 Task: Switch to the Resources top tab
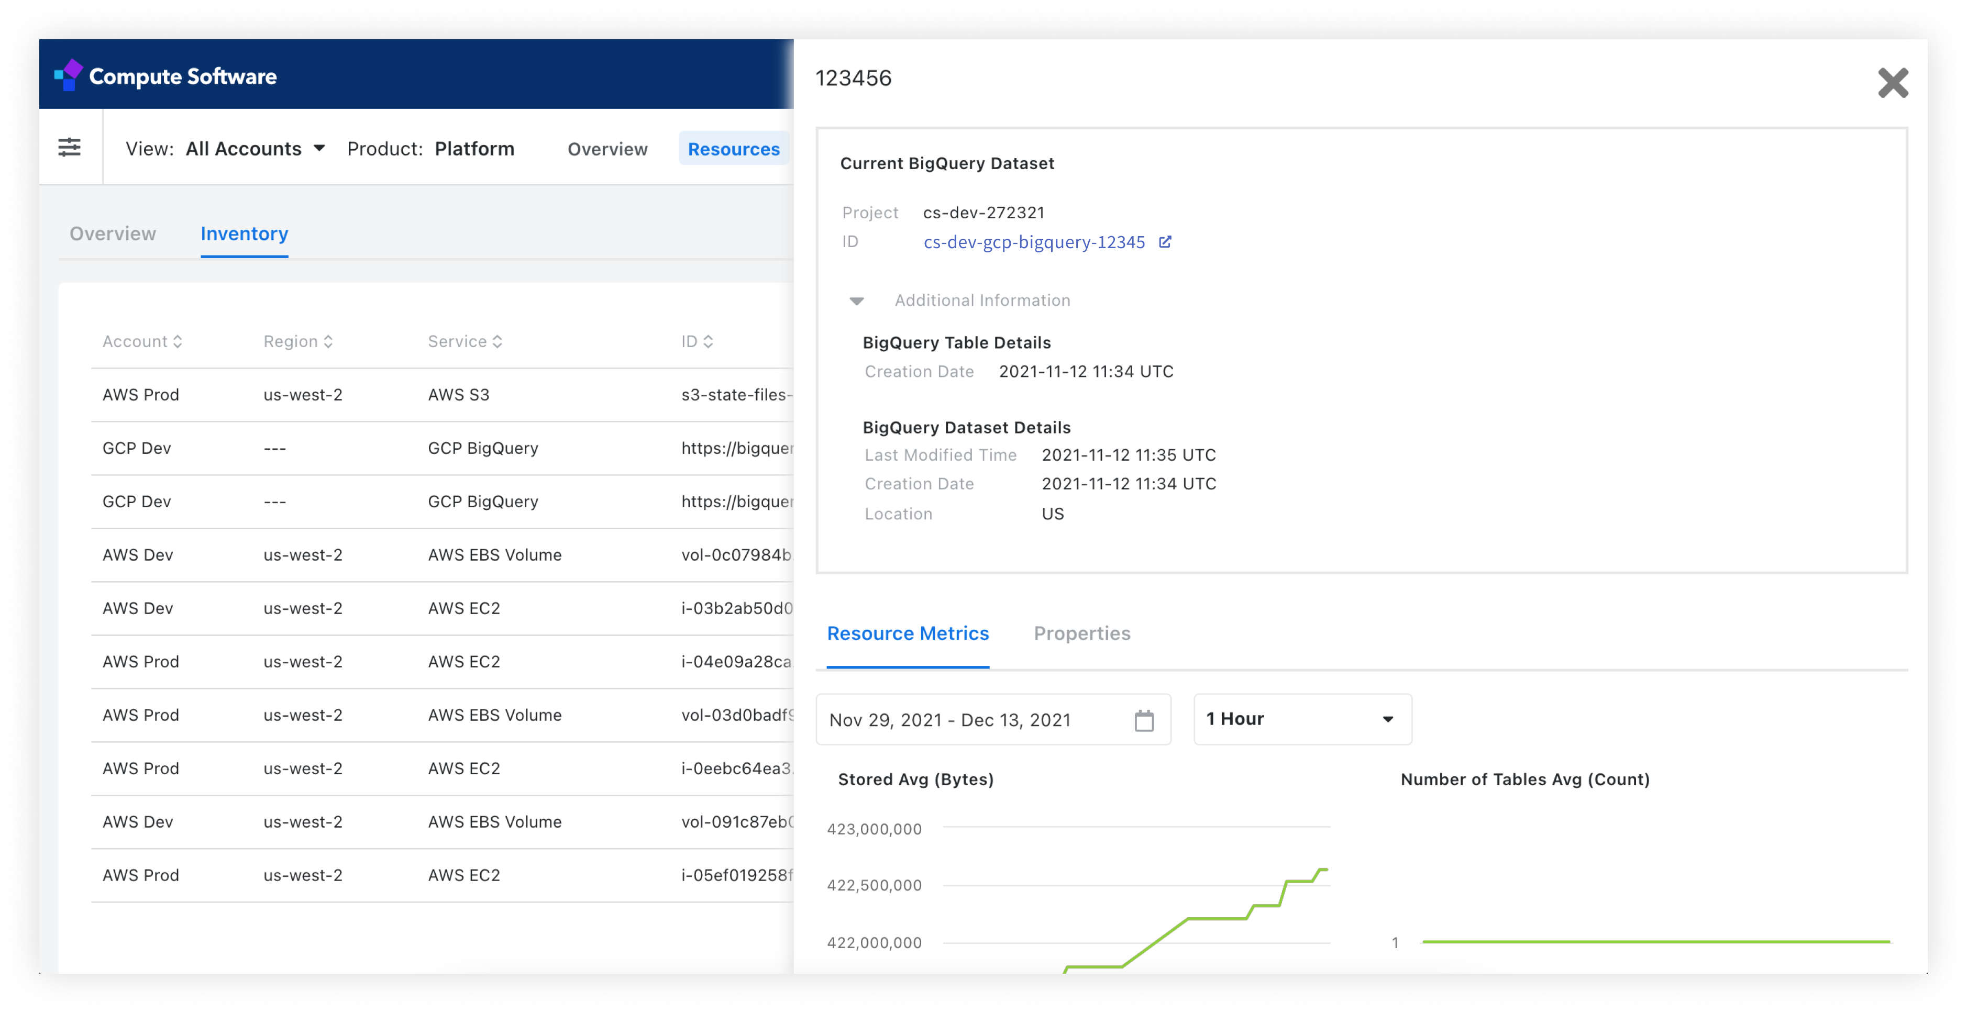(x=733, y=149)
